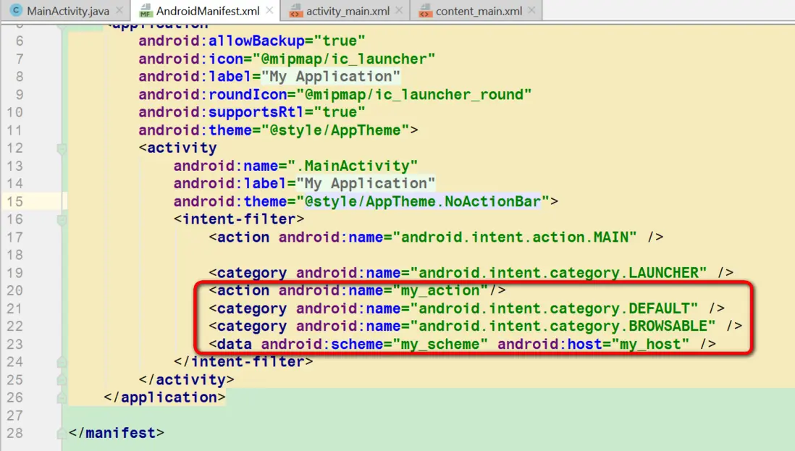Close the activity_main.xml tab
Image resolution: width=795 pixels, height=451 pixels.
click(x=399, y=10)
